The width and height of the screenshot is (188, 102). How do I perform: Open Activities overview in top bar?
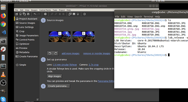(6, 1)
